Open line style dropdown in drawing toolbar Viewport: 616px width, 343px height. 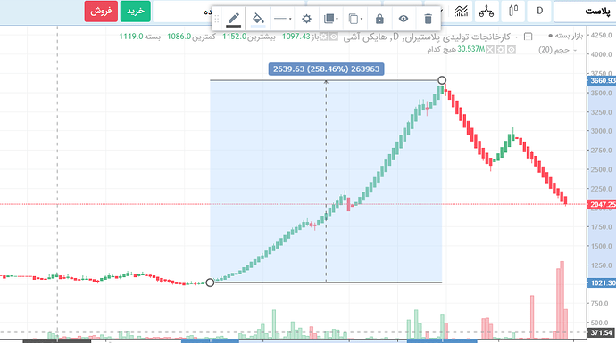[282, 19]
